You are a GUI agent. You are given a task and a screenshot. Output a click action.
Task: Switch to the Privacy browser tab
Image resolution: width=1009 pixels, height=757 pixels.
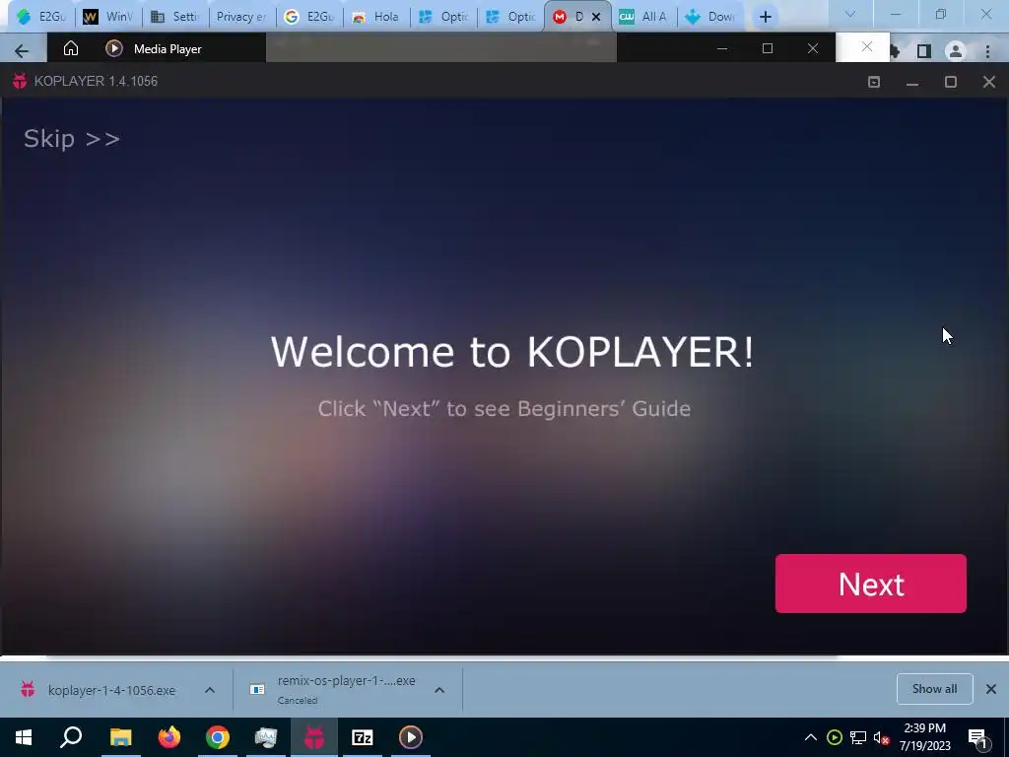[x=240, y=17]
